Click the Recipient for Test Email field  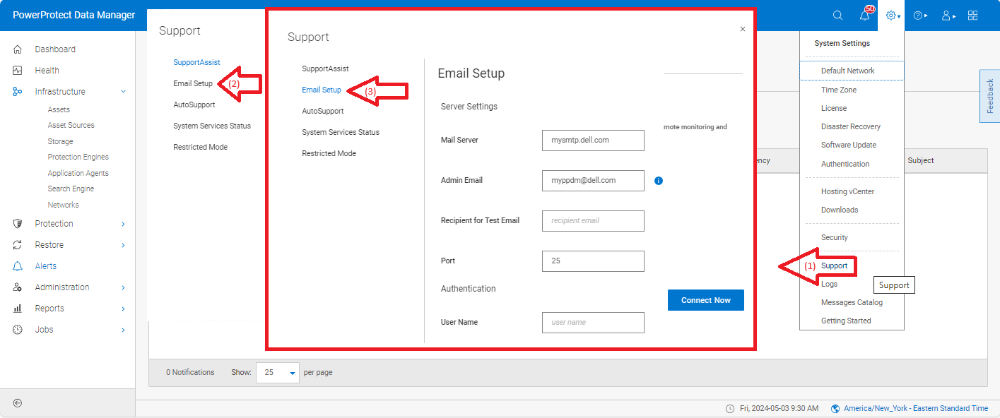tap(593, 220)
